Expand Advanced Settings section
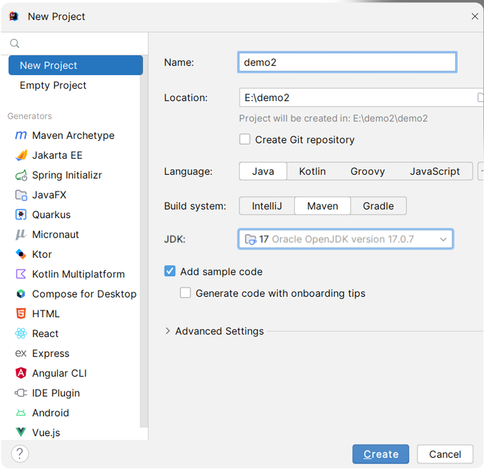 [x=168, y=331]
